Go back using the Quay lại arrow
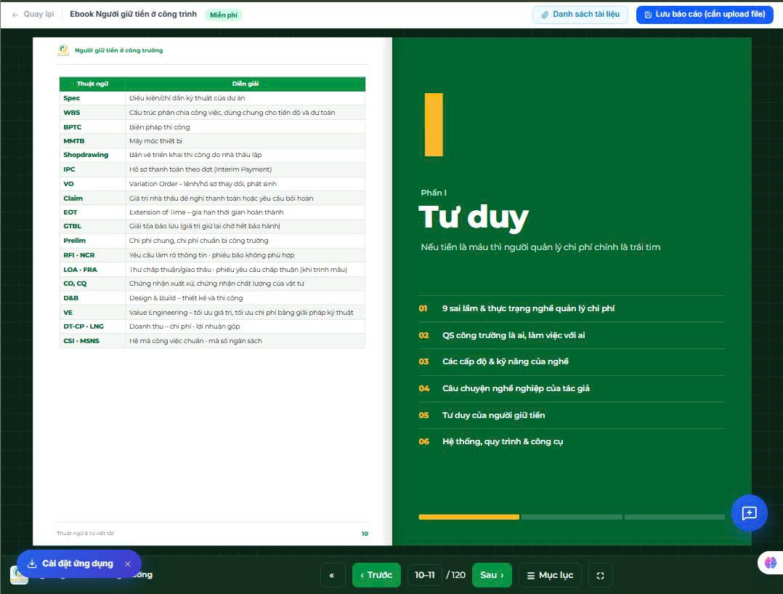This screenshot has height=594, width=783. [33, 14]
